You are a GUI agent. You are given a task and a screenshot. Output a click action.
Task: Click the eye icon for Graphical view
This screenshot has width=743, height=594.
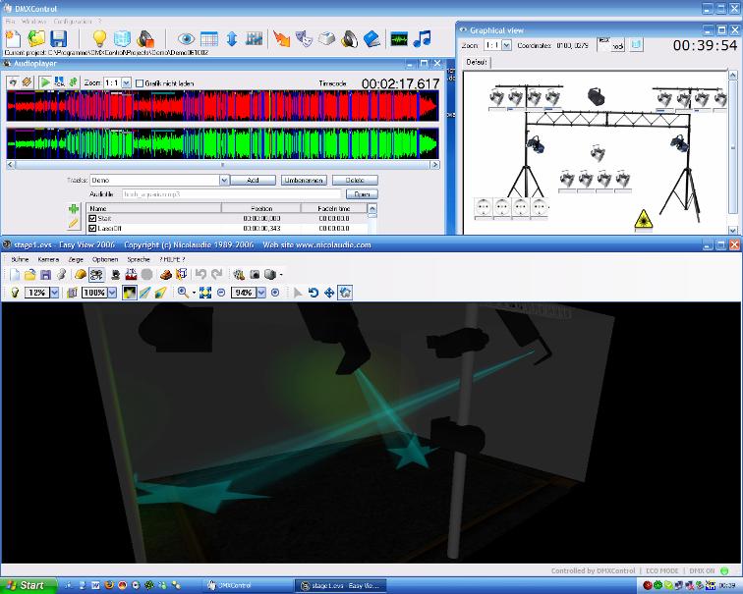coord(186,39)
